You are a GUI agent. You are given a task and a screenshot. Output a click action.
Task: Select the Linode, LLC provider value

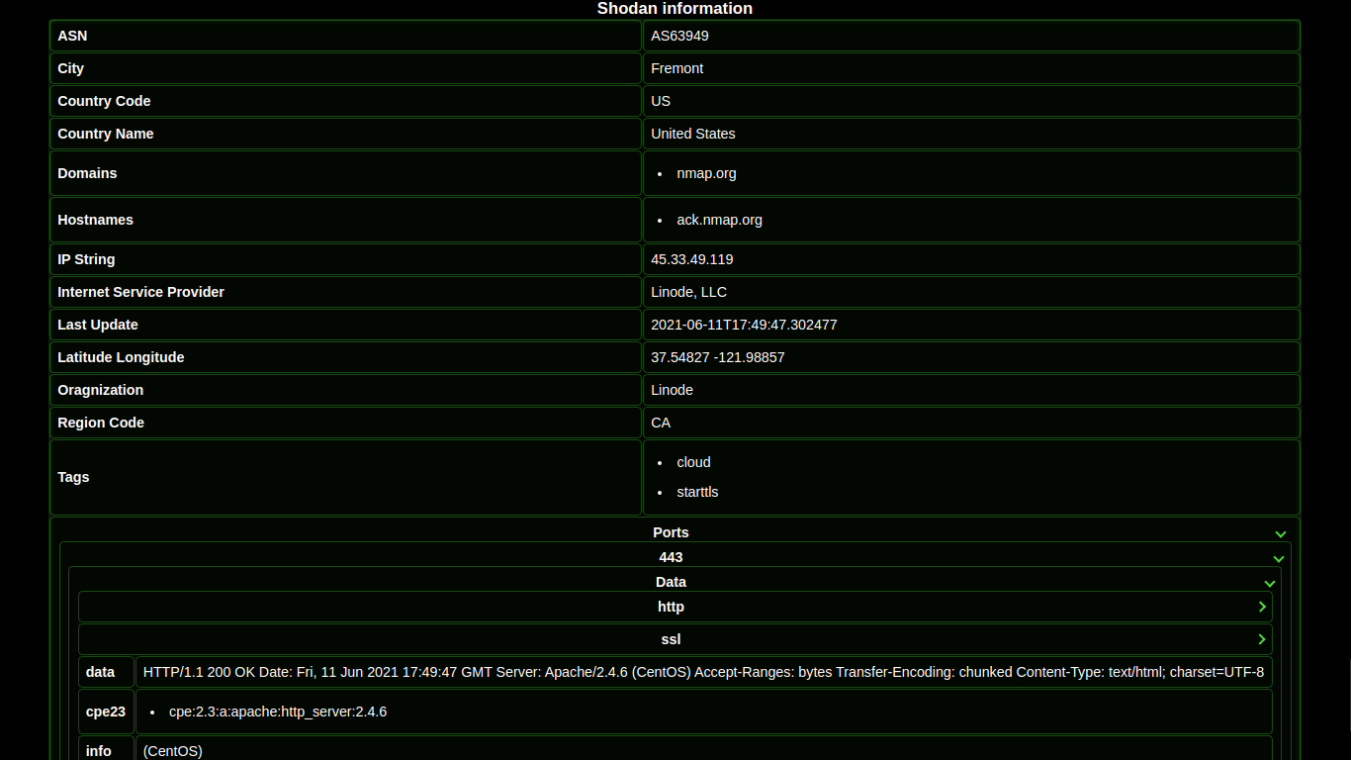pos(689,292)
